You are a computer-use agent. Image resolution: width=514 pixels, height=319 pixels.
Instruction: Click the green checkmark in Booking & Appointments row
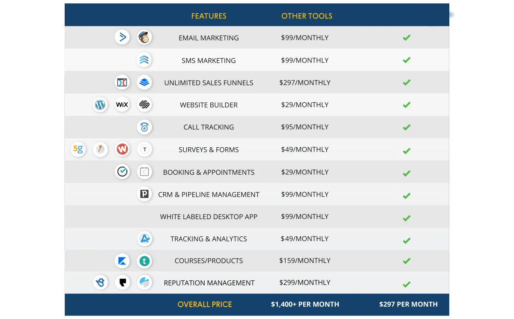pos(406,173)
